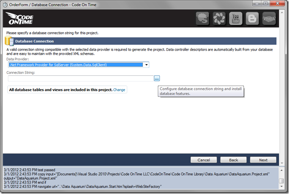
Task: Click the 'test passed' log line
Action: click(x=30, y=170)
